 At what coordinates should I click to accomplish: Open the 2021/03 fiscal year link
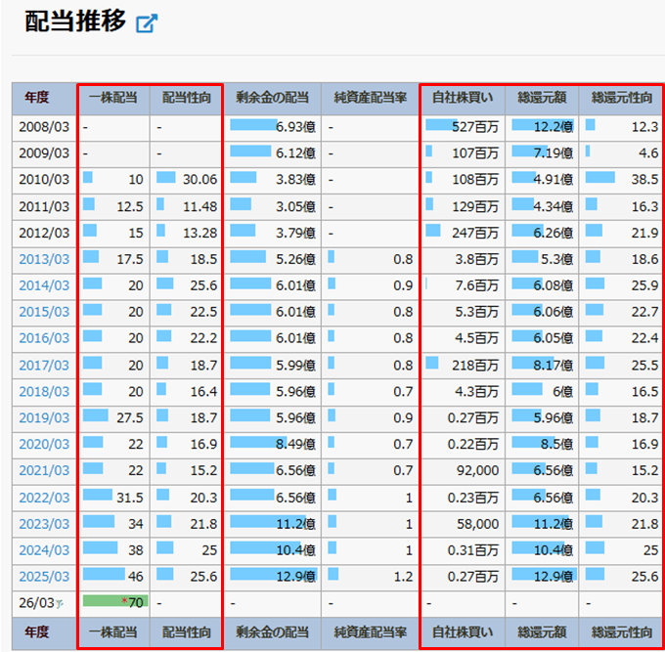coord(46,470)
